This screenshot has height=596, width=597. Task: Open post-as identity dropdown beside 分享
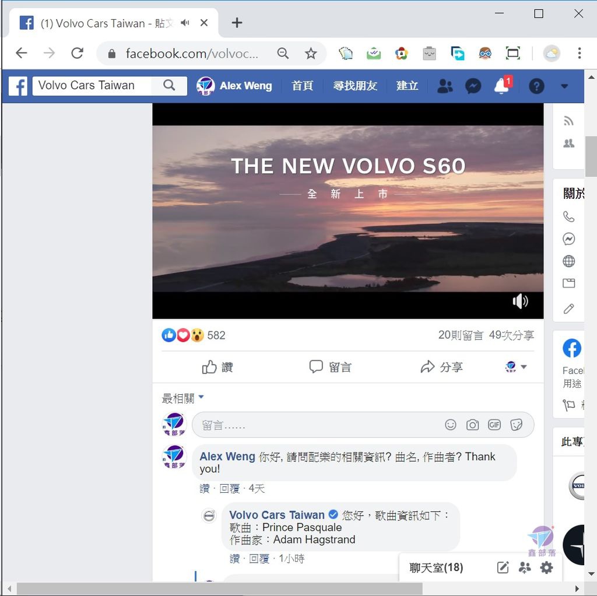[x=515, y=367]
